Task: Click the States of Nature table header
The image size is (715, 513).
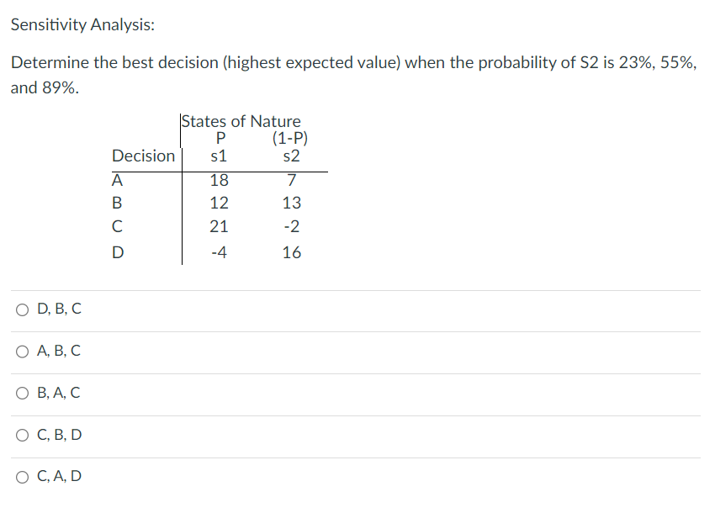Action: click(x=243, y=121)
